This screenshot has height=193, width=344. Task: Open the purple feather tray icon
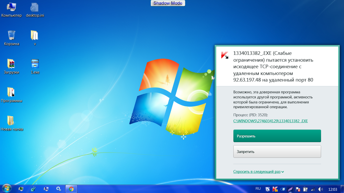click(x=290, y=189)
